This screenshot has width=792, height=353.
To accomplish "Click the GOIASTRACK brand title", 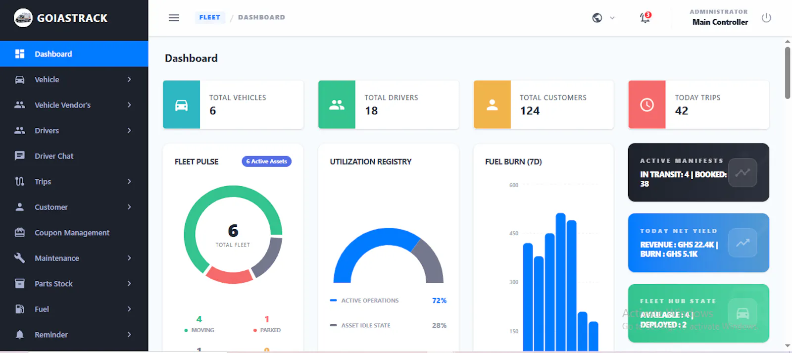I will coord(72,18).
